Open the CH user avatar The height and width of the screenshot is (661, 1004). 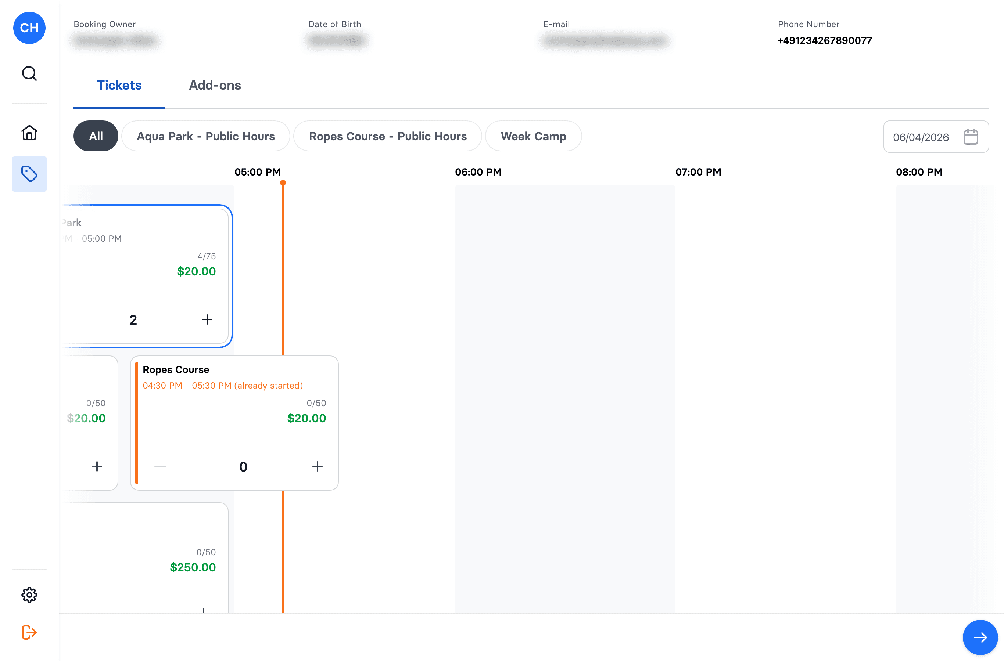(29, 28)
